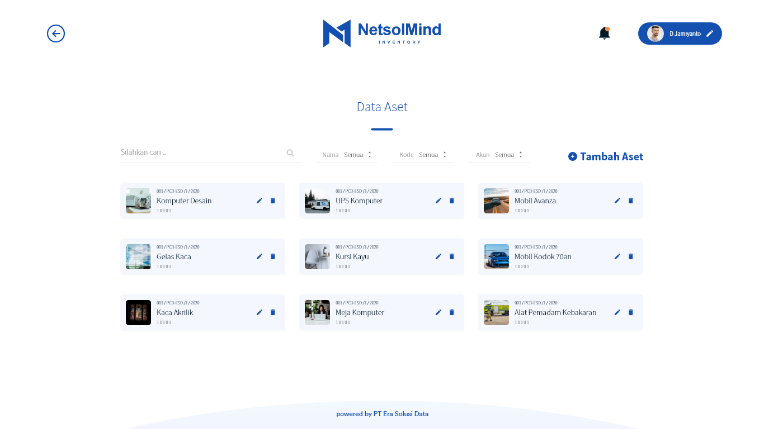Open the Akun filter dropdown
The width and height of the screenshot is (764, 429).
click(x=498, y=155)
